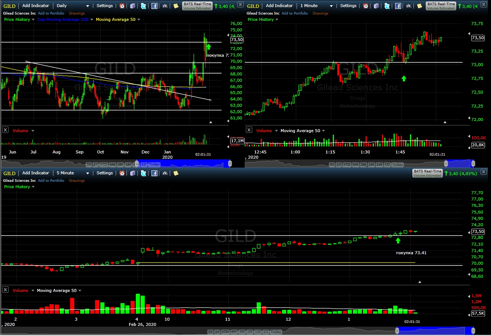
Task: Remove Volume panel from 1 Minute chart
Action: [x=249, y=130]
